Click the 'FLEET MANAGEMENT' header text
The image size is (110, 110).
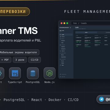pyautogui.click(x=87, y=12)
